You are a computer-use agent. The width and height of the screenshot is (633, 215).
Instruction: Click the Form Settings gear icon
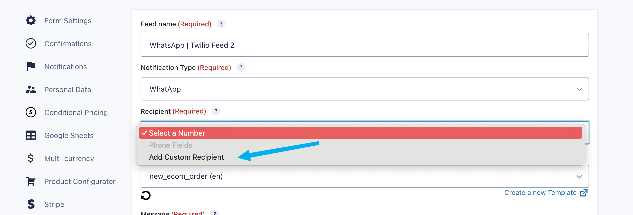(x=31, y=21)
